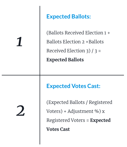Click the percent sign after Adjustment
Viewport: 127px width, 147px height.
click(x=97, y=111)
